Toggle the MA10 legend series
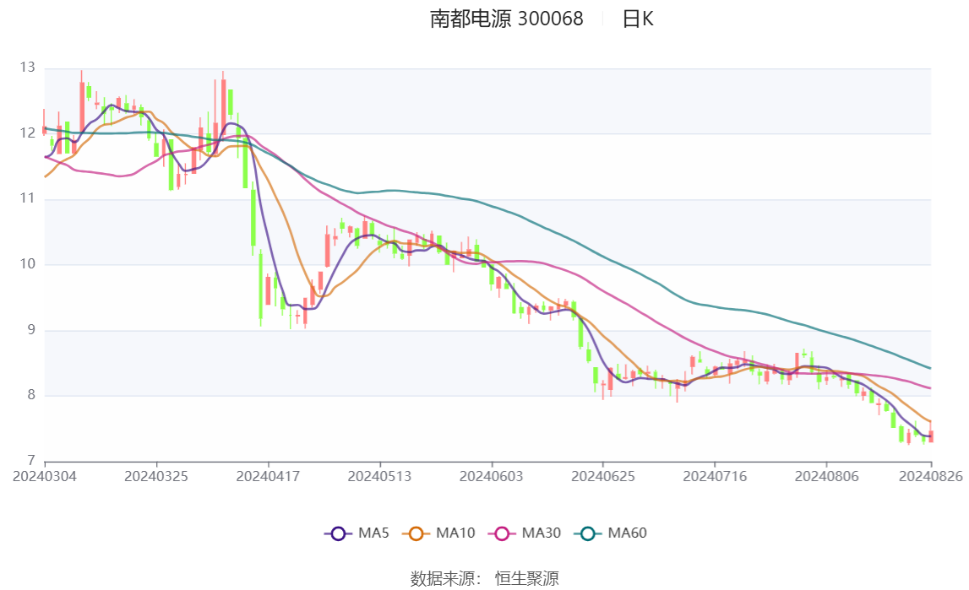Image resolution: width=969 pixels, height=590 pixels. [x=438, y=533]
